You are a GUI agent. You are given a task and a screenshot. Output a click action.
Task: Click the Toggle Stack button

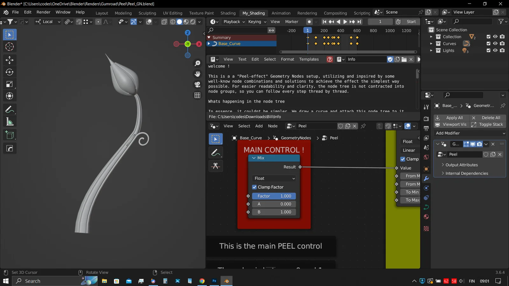tap(491, 124)
